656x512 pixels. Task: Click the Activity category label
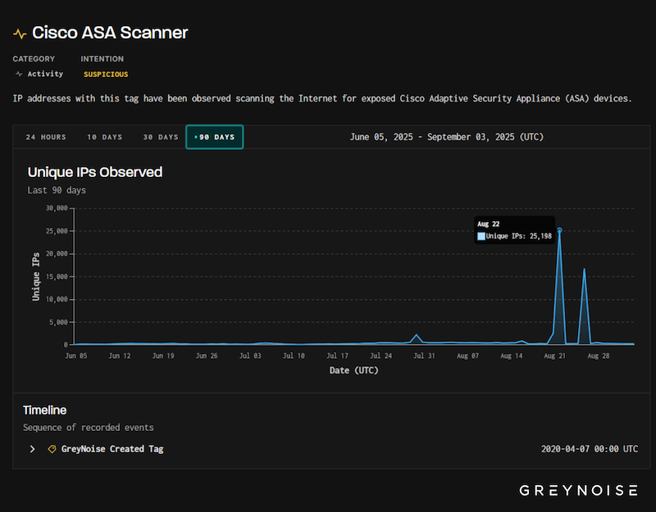tap(45, 74)
